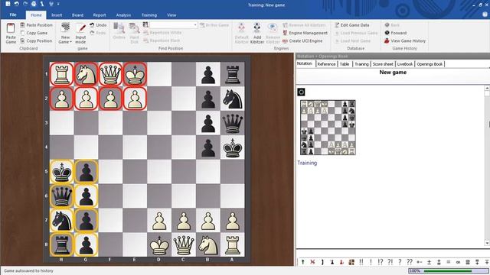The height and width of the screenshot is (275, 490).
Task: Click the up arrow annotation icon
Action: [x=302, y=262]
